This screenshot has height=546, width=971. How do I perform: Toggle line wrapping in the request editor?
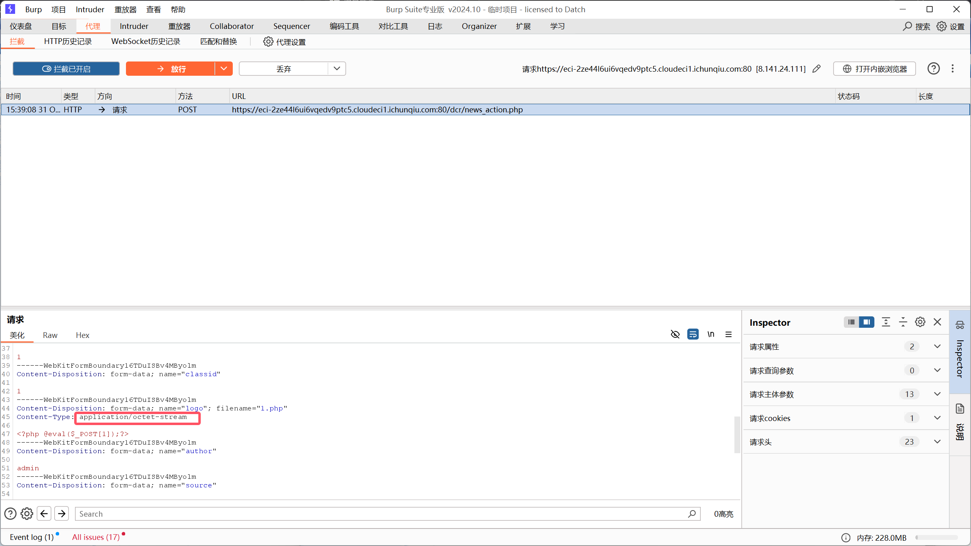[x=693, y=334]
